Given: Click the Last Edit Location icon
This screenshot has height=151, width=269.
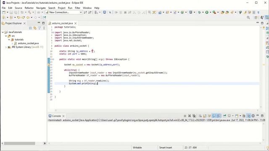Looking at the screenshot, I should (18, 18).
